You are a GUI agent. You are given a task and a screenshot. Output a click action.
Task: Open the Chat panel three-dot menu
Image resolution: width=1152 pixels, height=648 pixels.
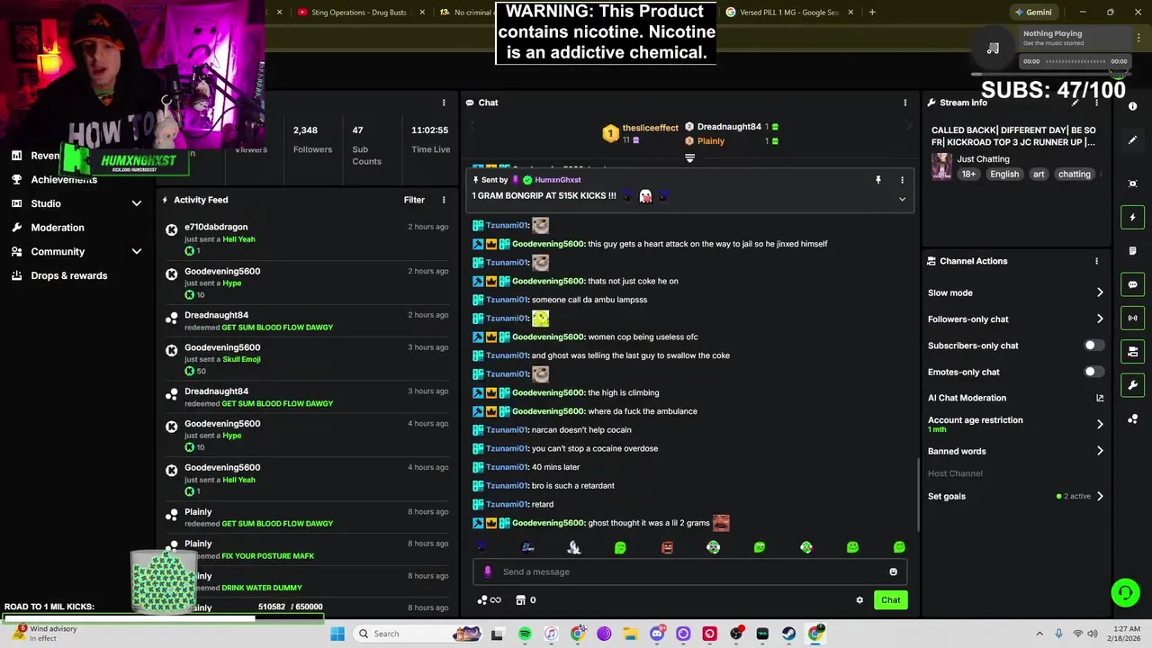(x=905, y=103)
